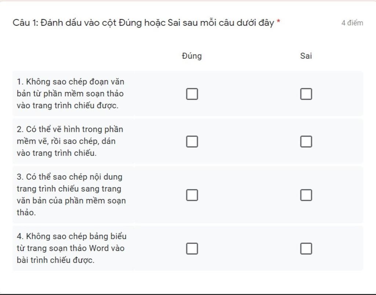This screenshot has height=295, width=376.
Task: Click the 4 điểm points label
Action: (x=352, y=23)
